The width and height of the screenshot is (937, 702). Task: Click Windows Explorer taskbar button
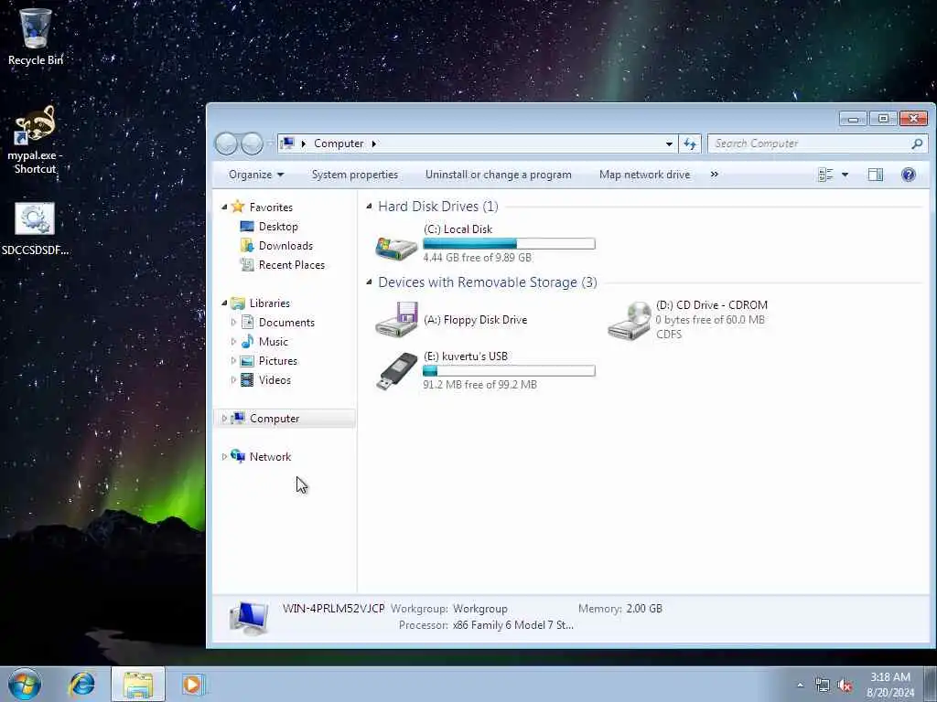(x=138, y=684)
